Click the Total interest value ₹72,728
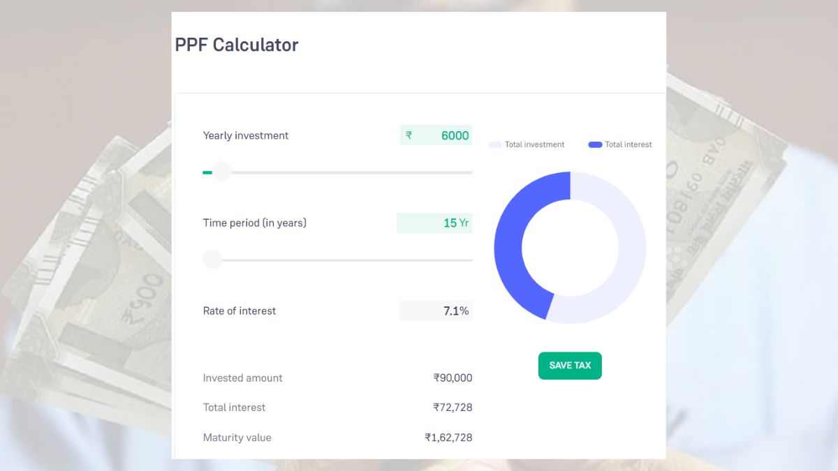The image size is (838, 471). click(x=453, y=408)
